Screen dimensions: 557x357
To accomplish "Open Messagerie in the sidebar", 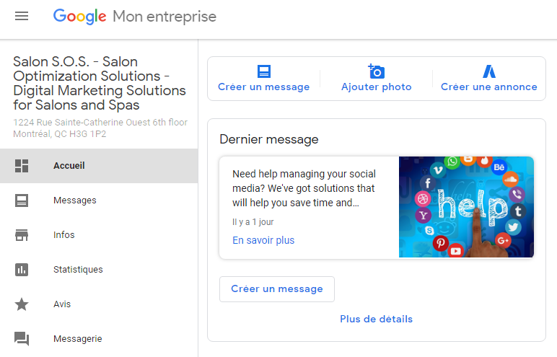I will pos(99,338).
